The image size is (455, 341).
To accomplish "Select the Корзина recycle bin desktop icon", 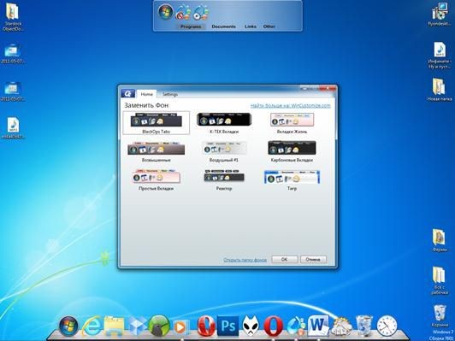I will [x=440, y=316].
